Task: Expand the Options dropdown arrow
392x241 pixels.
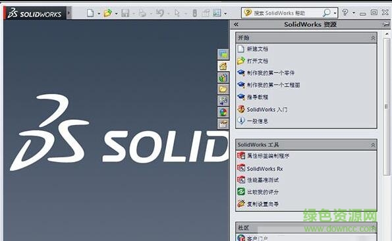Action: [225, 13]
